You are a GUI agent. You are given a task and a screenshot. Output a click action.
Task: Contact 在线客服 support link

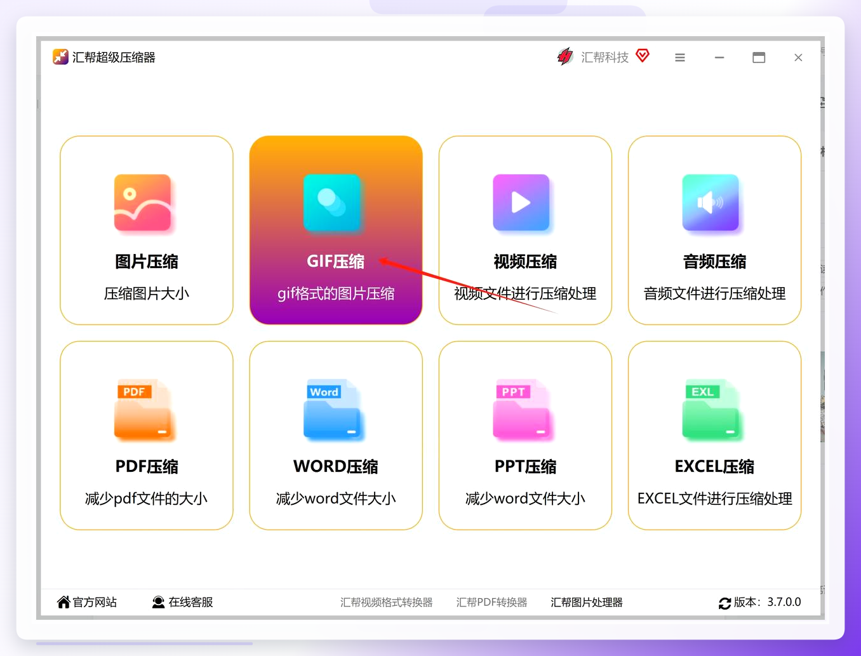[x=190, y=602]
